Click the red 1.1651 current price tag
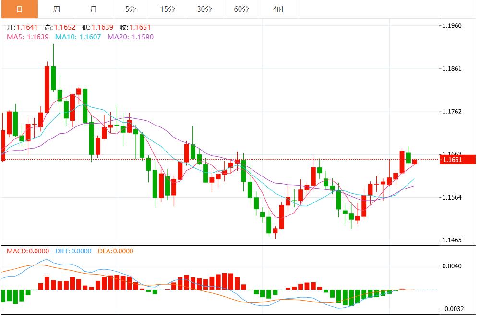 click(458, 160)
